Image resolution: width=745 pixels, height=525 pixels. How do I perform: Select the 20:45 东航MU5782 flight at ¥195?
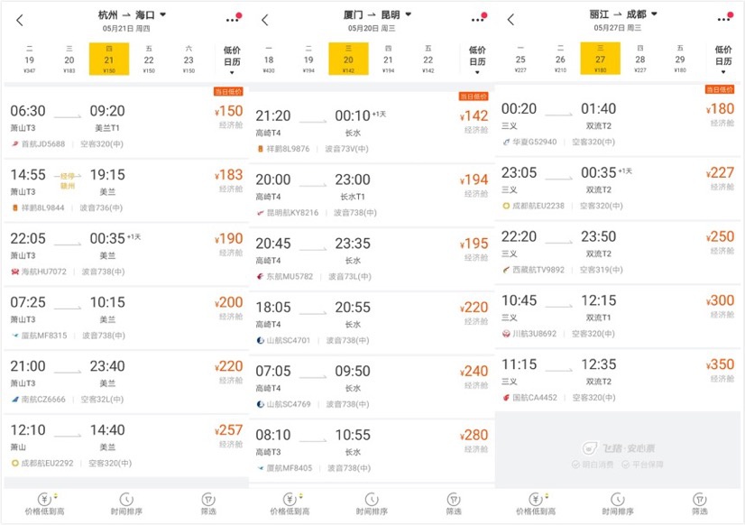[372, 259]
